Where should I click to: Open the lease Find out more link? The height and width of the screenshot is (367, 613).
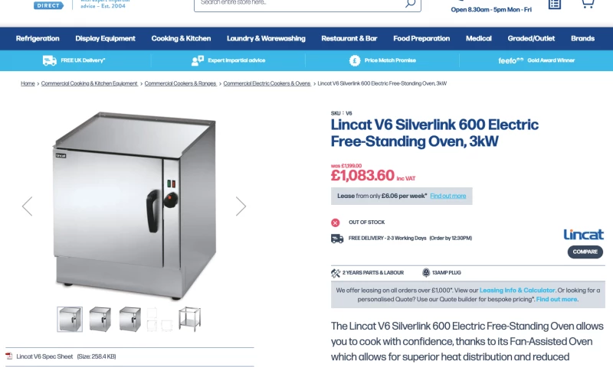[448, 196]
